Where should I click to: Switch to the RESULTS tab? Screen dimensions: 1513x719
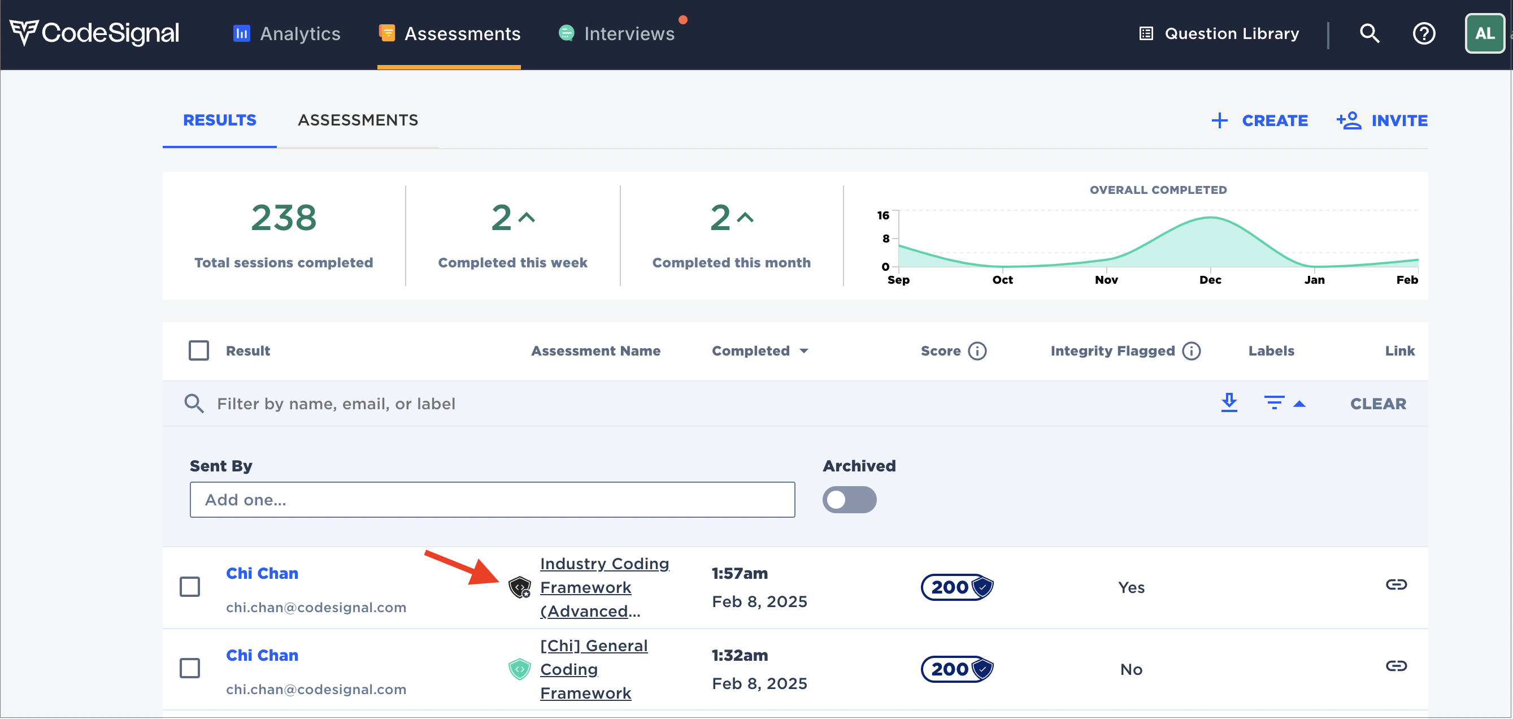(x=220, y=120)
